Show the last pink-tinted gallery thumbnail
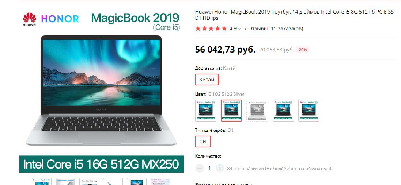This screenshot has width=401, height=185. (160, 181)
